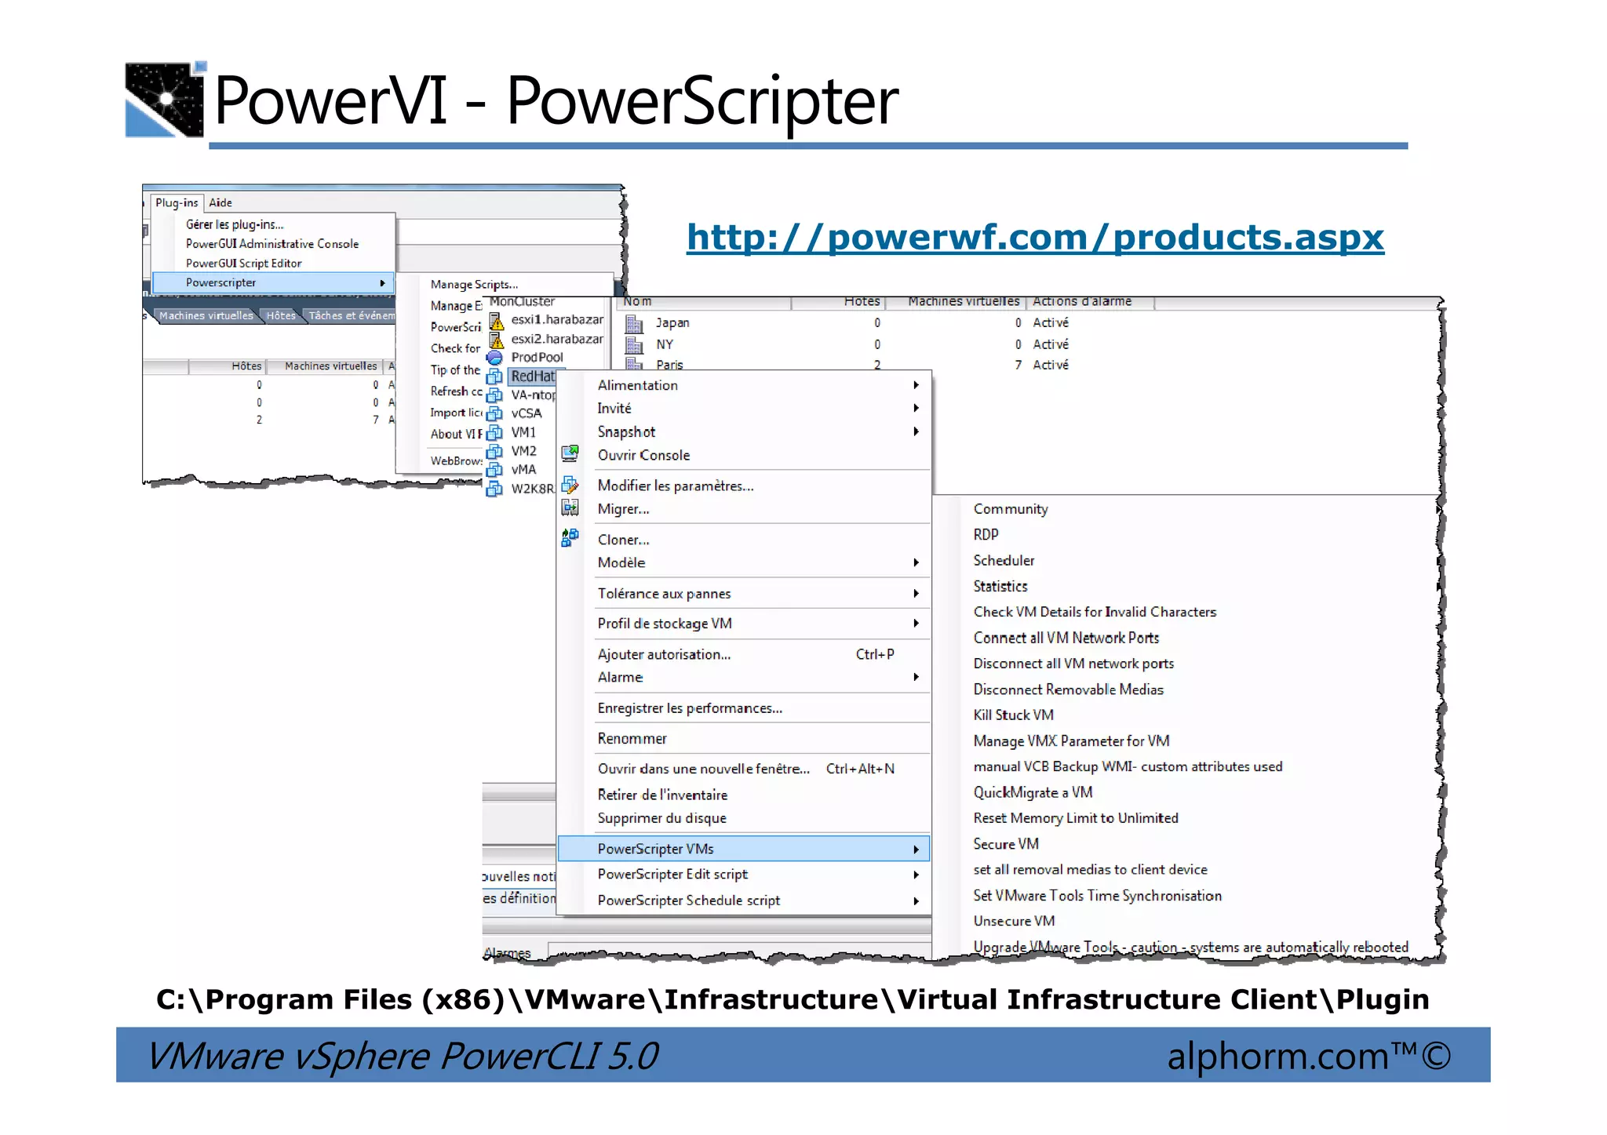Choose Manage Scripts in Powerscripter submenu

(474, 285)
